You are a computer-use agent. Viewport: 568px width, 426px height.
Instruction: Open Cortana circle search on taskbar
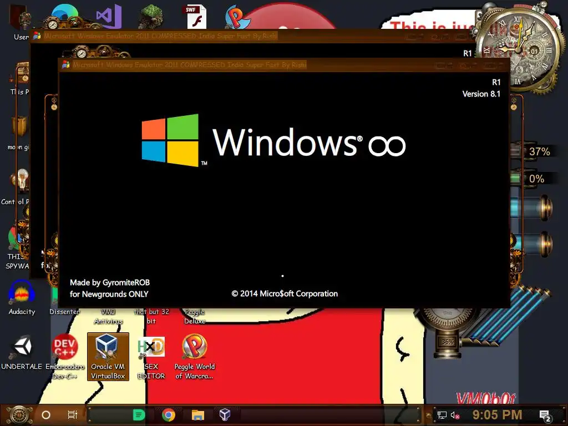(46, 415)
